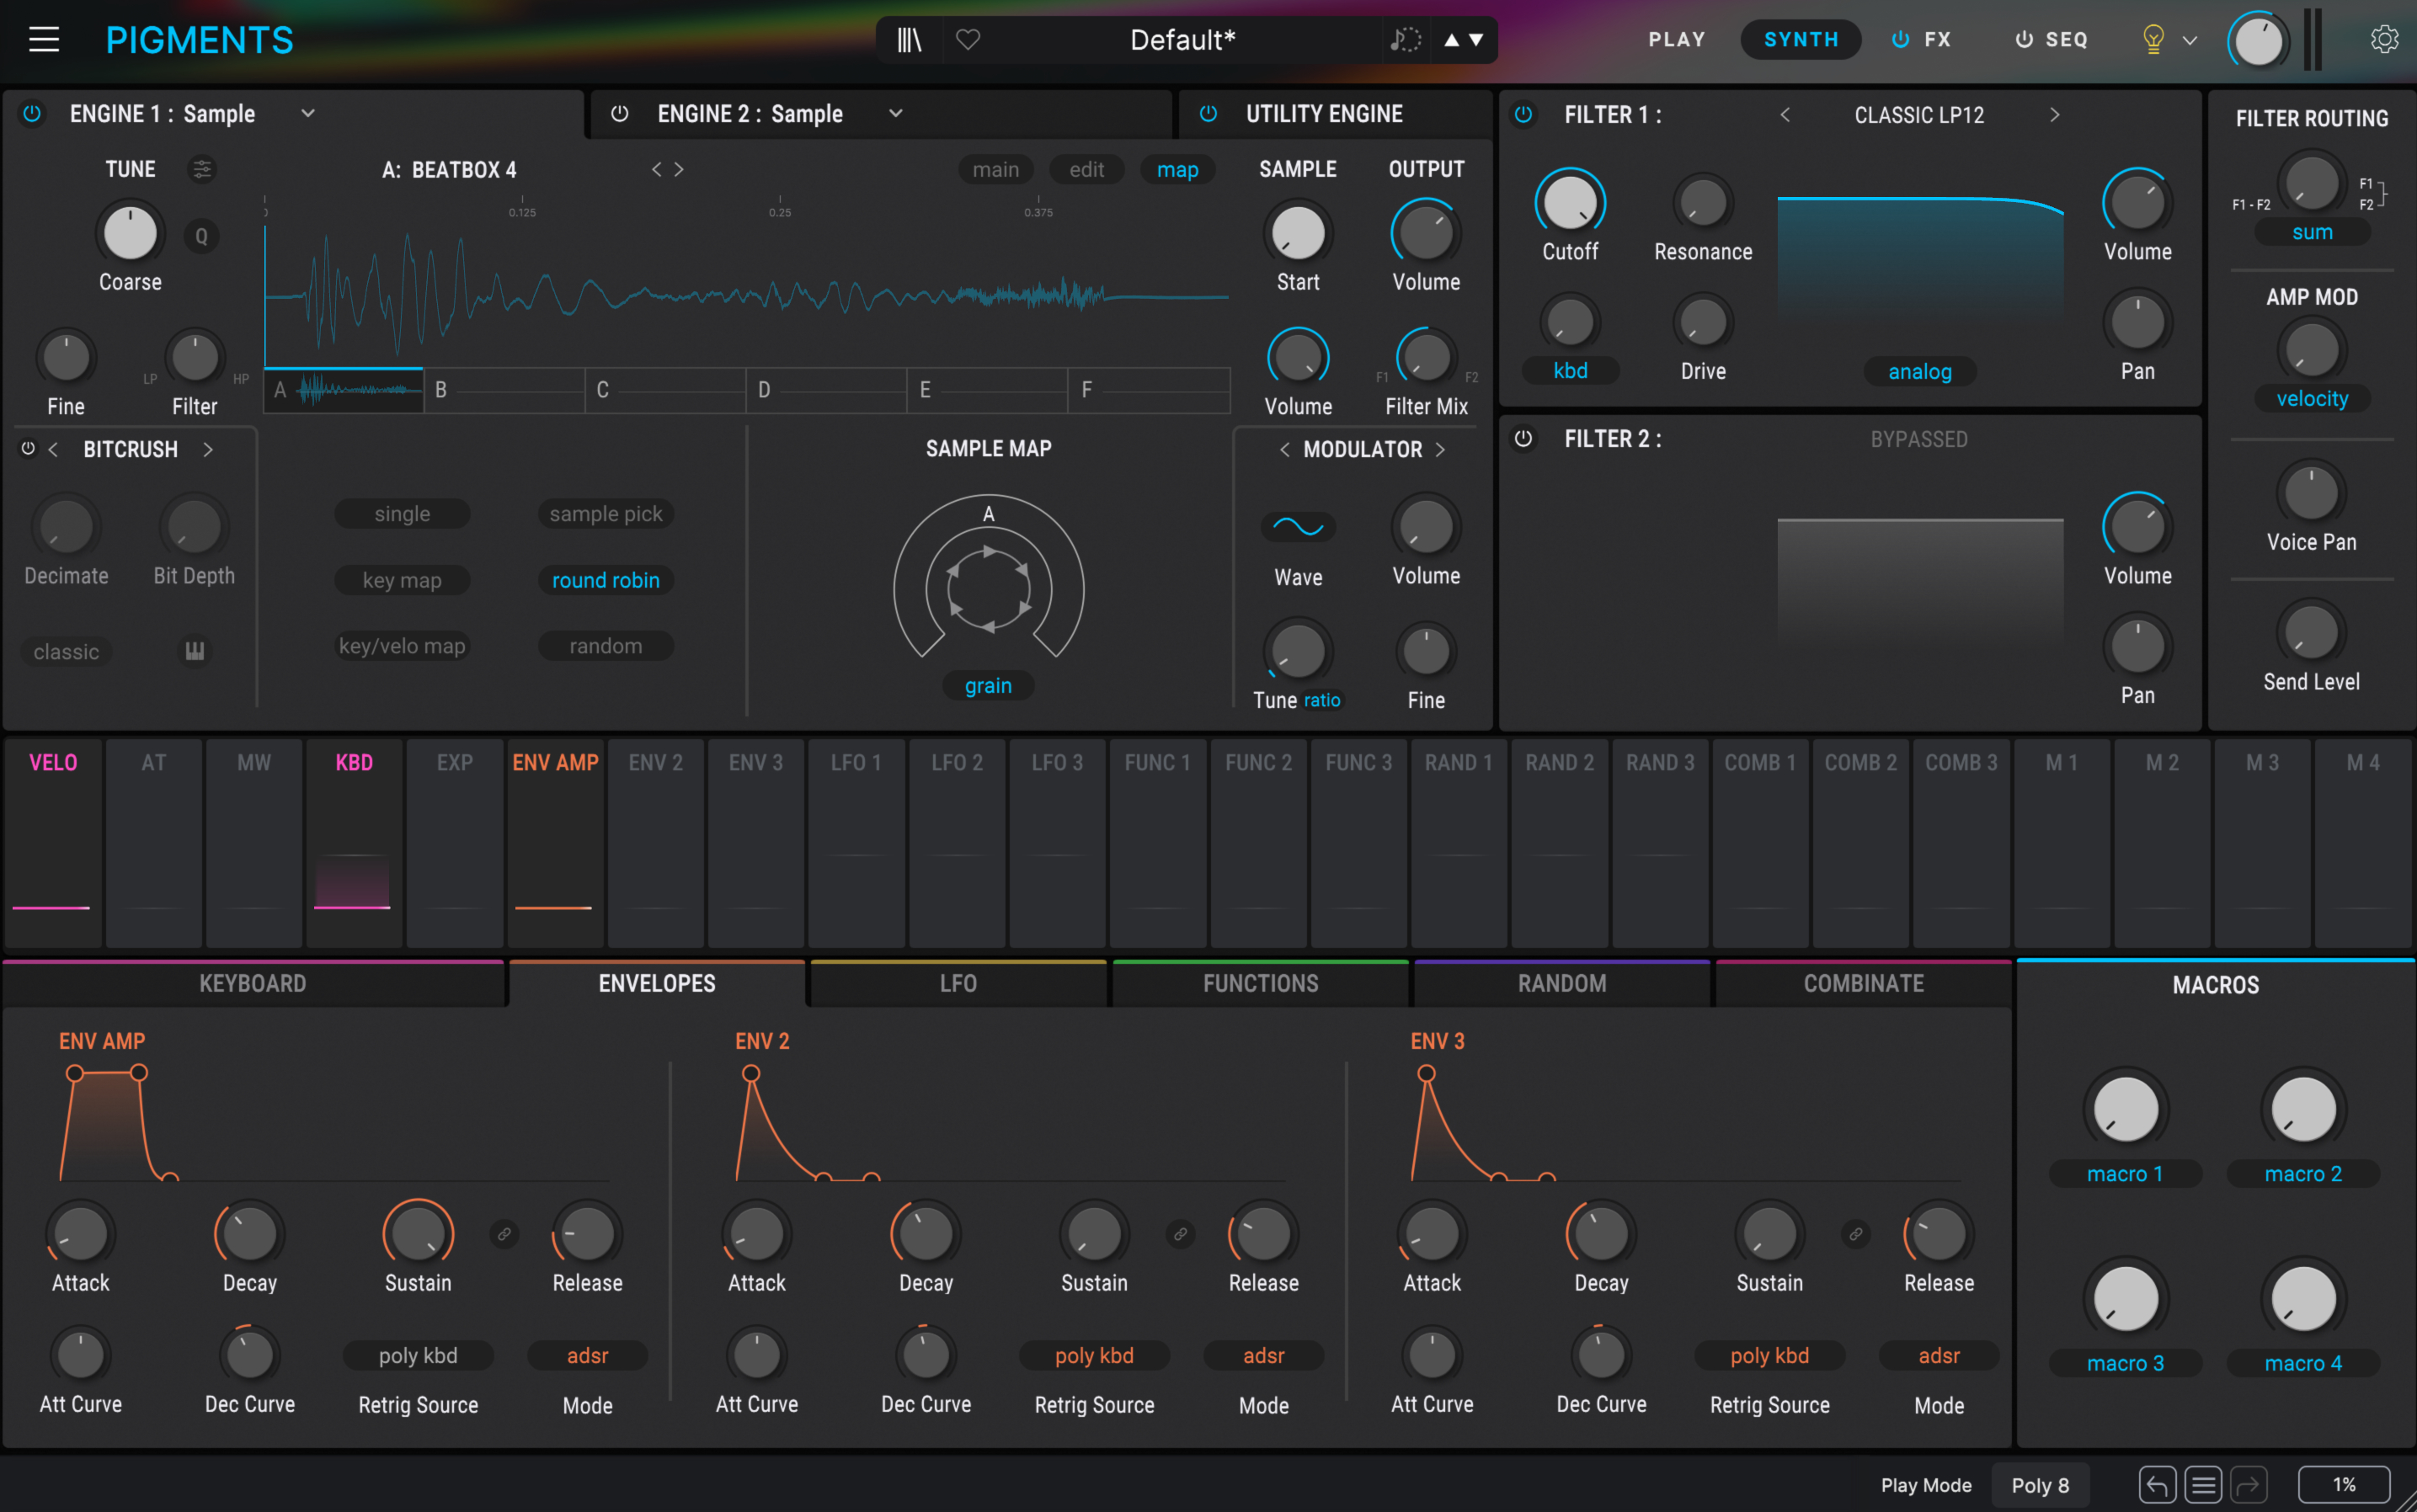Toggle ENV 3 sustain link icon
The width and height of the screenshot is (2417, 1512).
(1856, 1234)
